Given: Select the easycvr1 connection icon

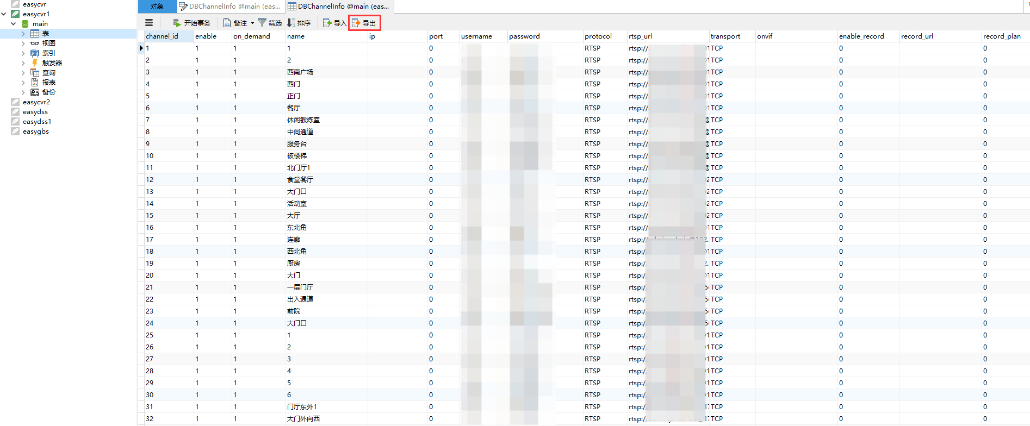Looking at the screenshot, I should coord(15,14).
